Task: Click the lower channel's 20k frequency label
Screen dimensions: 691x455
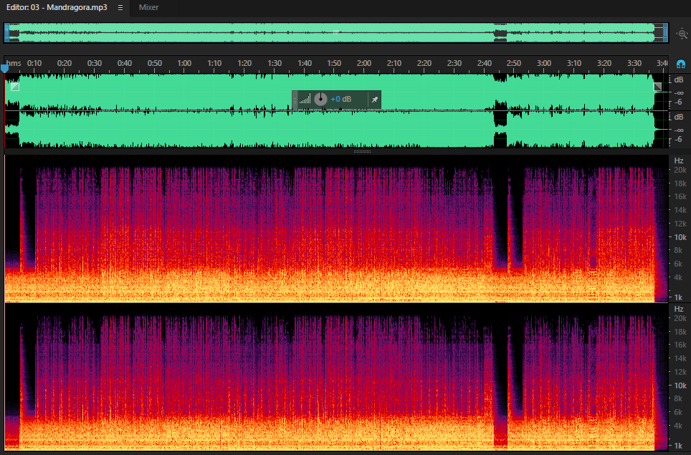Action: [x=680, y=318]
